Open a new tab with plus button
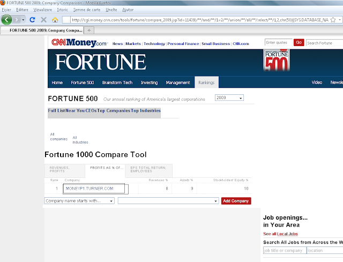The image size is (343, 262). coord(89,30)
